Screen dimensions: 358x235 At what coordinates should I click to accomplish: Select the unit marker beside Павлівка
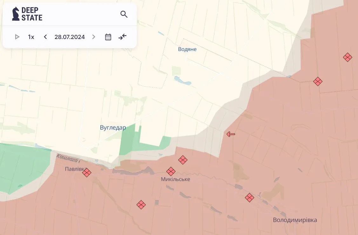click(87, 173)
